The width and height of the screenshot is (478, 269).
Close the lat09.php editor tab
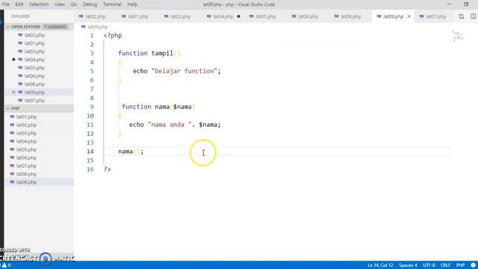(409, 16)
